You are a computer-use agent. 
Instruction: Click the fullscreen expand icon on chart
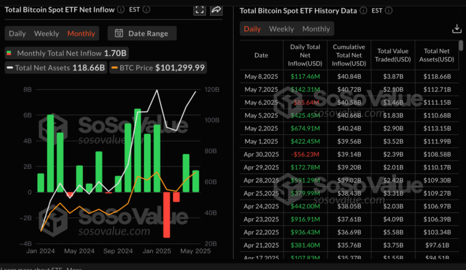[200, 10]
